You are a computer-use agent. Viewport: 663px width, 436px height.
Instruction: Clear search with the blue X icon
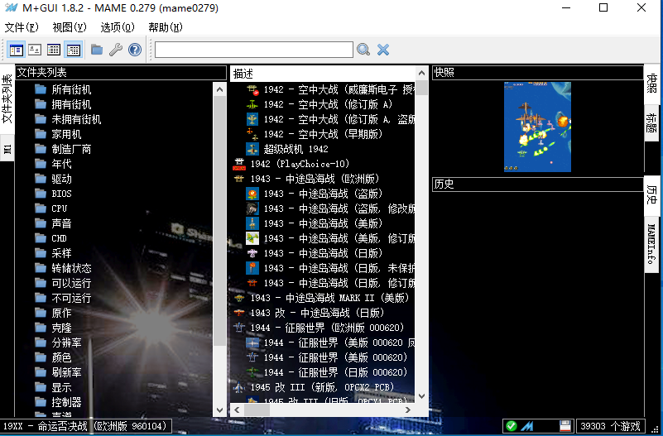point(383,50)
